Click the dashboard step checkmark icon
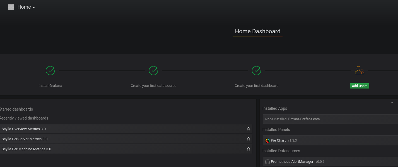The height and width of the screenshot is (167, 398). (256, 70)
